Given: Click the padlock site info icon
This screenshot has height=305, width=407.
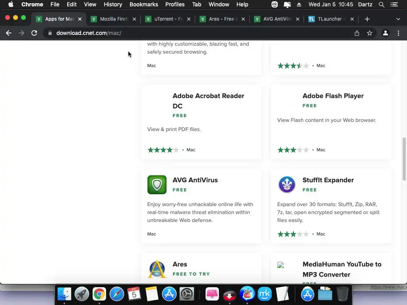Looking at the screenshot, I should [x=50, y=33].
